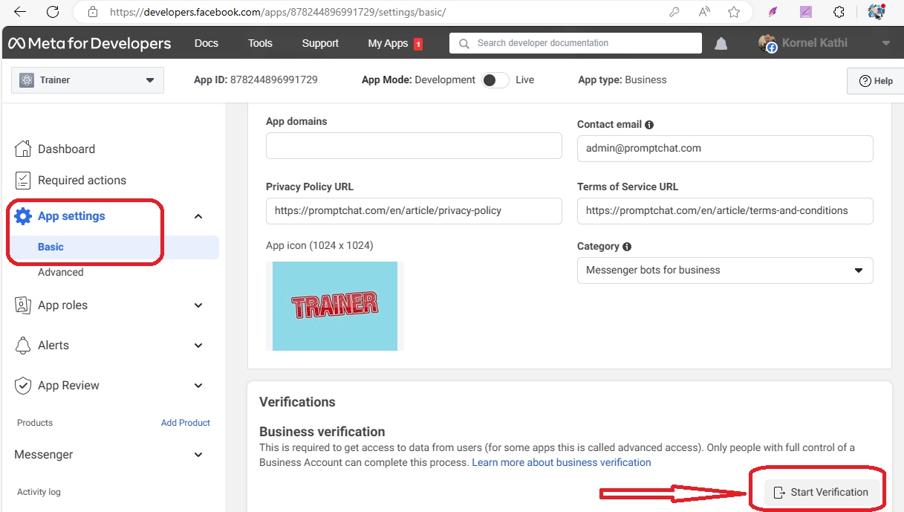Click the browser back arrow

tap(20, 12)
